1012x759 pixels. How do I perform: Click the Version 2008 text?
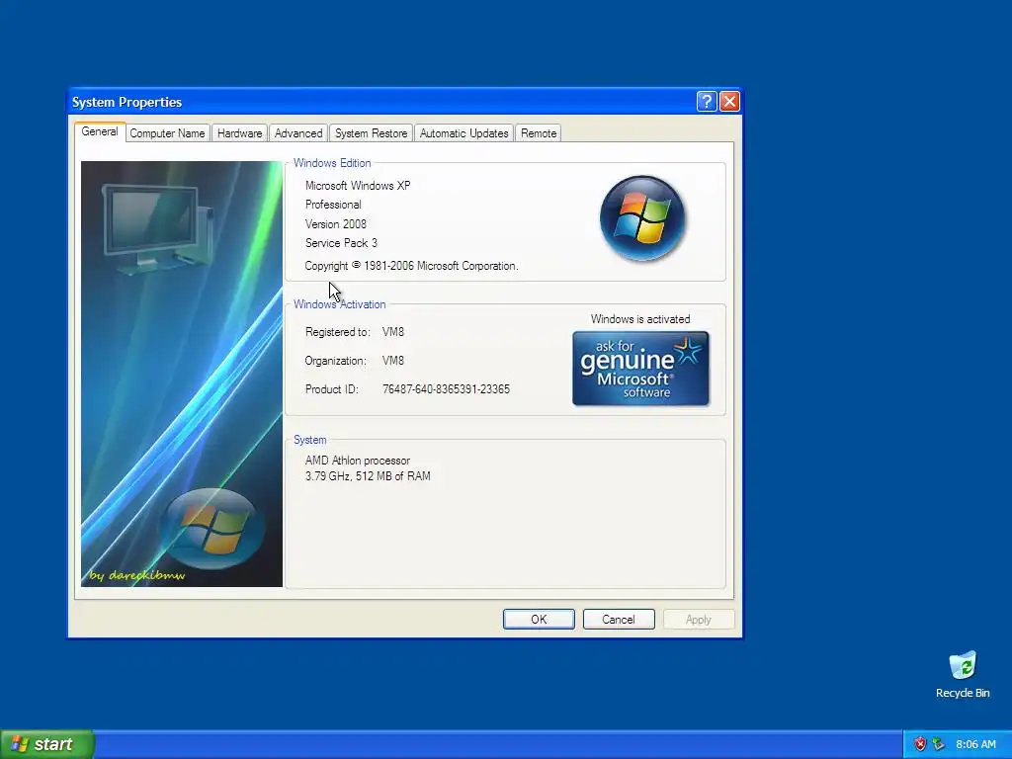pos(336,224)
